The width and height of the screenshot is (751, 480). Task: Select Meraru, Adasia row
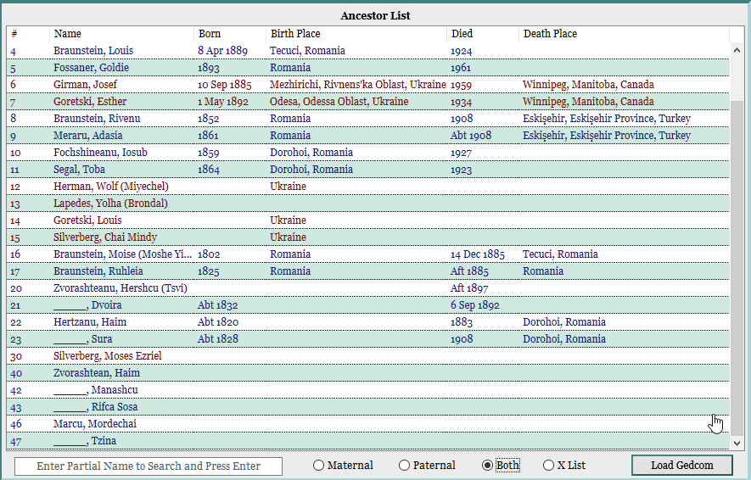click(x=367, y=136)
